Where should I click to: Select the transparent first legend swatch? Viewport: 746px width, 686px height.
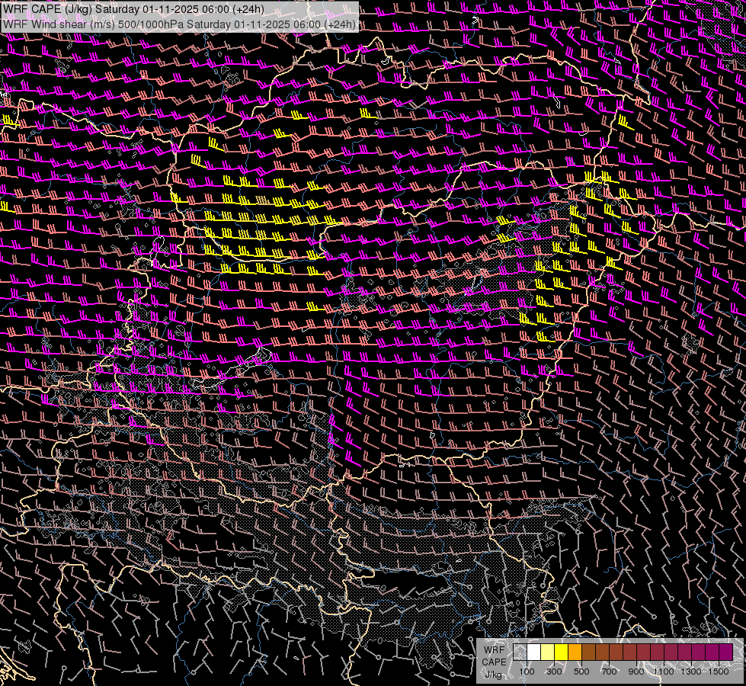click(x=520, y=652)
